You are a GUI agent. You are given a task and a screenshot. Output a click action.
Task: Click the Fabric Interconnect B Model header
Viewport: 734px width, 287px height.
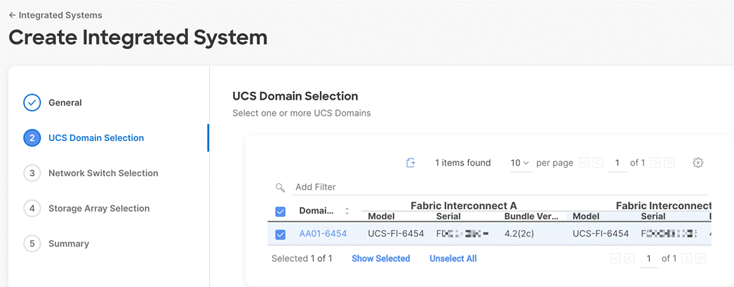[586, 216]
